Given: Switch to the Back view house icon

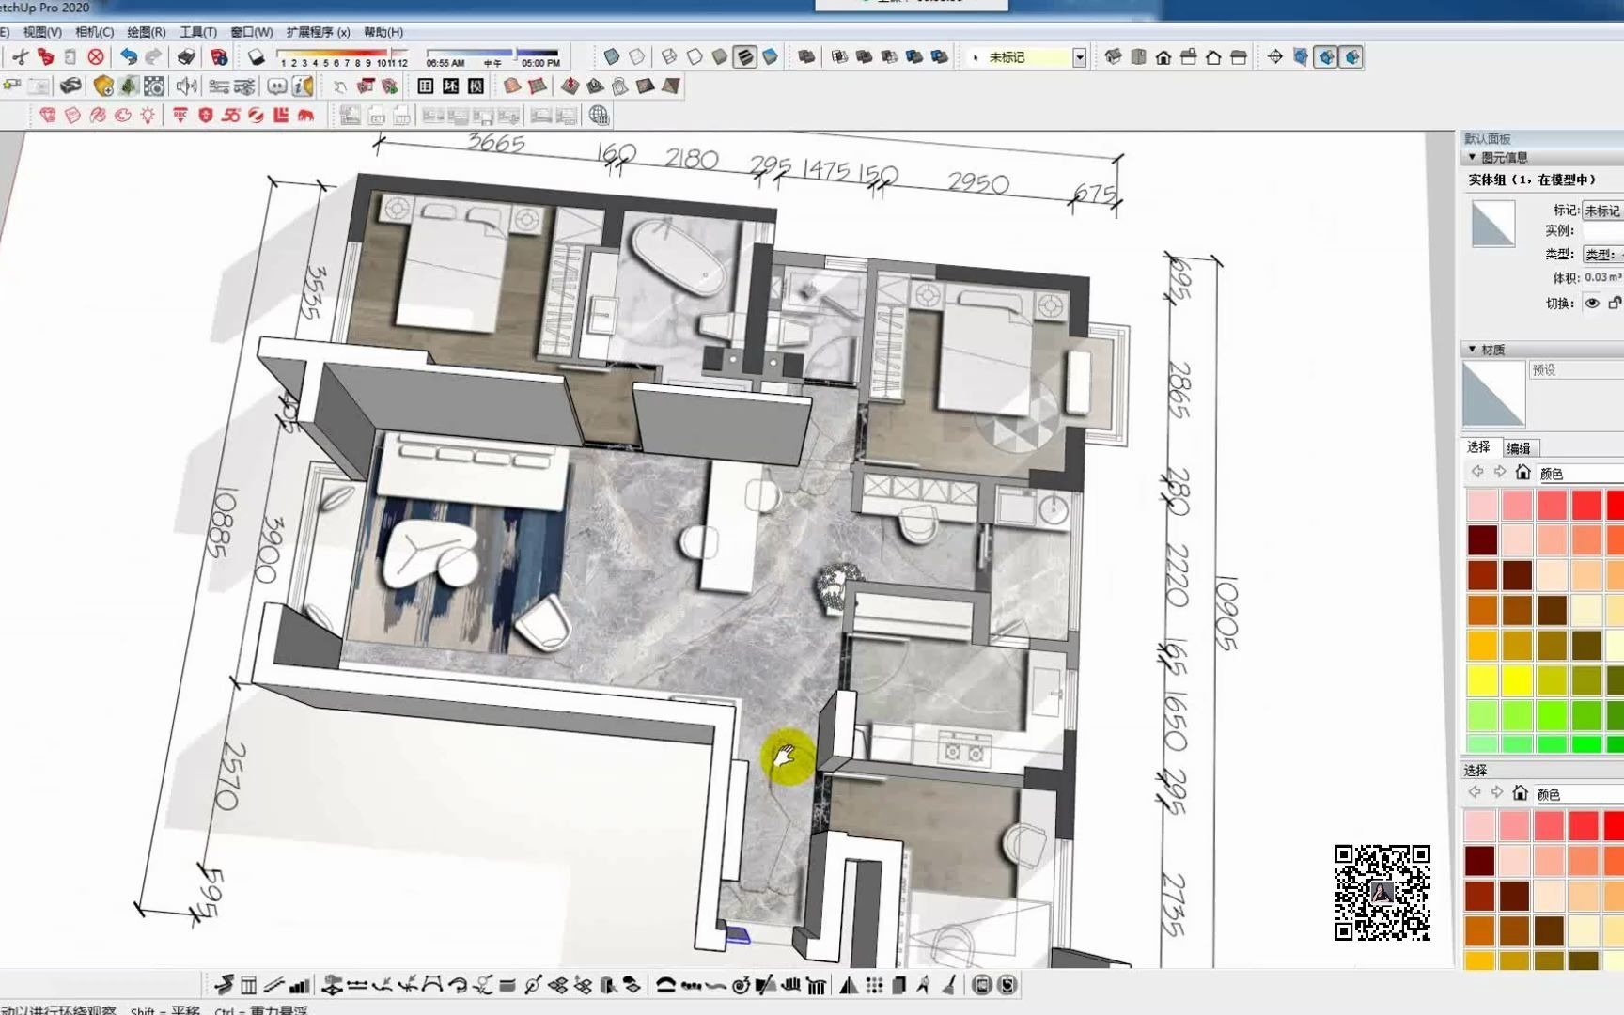Looking at the screenshot, I should 1213,57.
